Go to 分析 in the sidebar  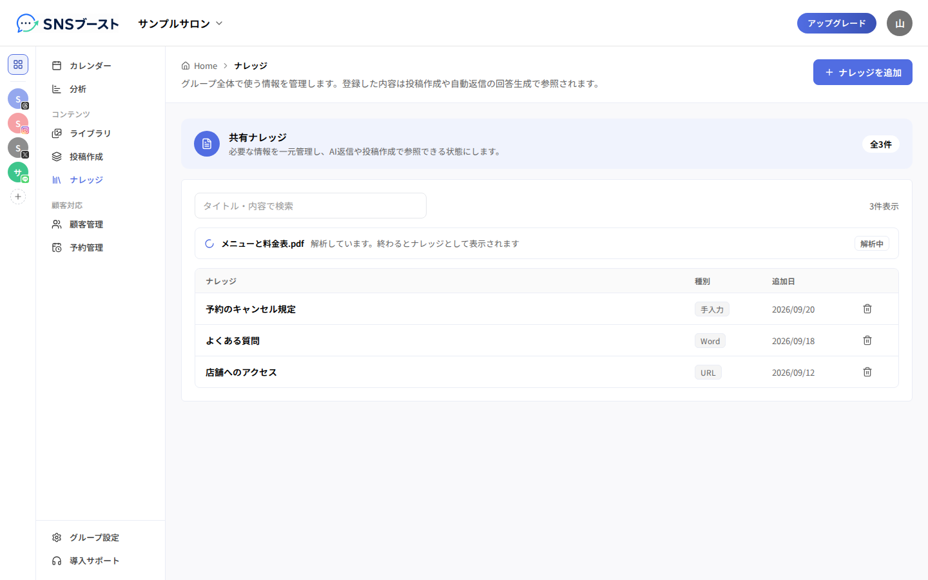101,89
